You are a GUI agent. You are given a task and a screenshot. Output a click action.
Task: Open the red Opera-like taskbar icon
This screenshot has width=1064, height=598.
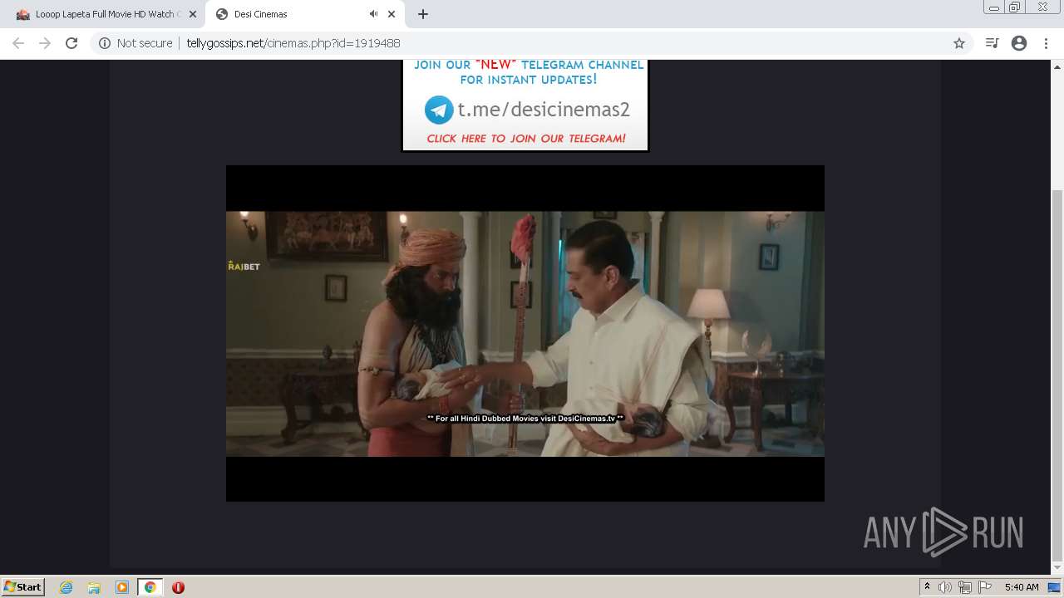(x=178, y=587)
